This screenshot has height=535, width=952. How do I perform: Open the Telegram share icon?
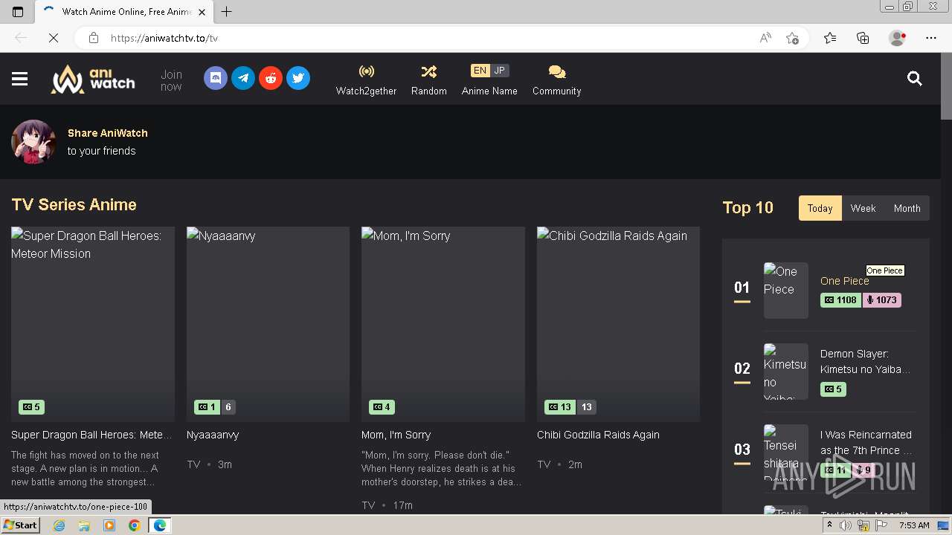click(x=243, y=78)
